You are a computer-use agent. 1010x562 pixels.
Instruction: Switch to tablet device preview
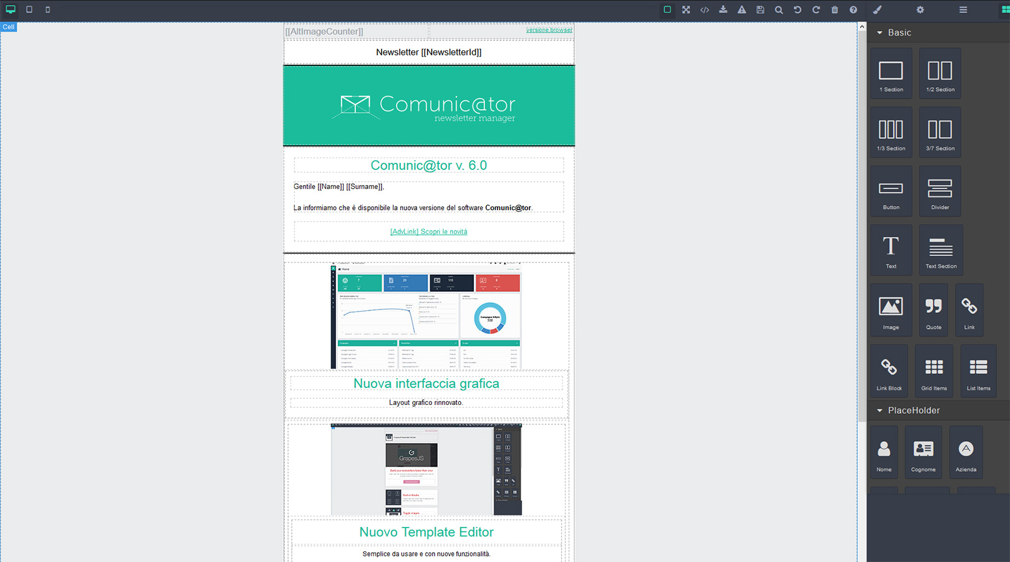click(x=29, y=9)
